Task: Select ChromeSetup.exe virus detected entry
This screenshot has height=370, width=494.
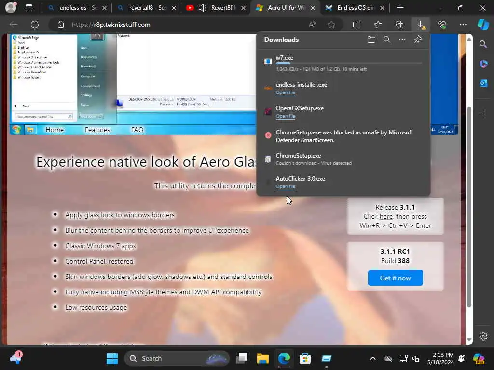Action: (343, 159)
